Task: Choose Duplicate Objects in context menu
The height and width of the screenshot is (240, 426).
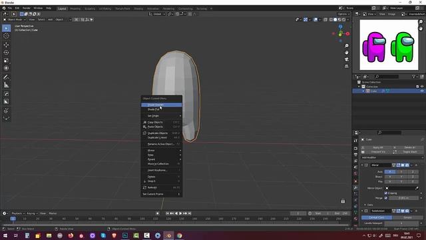Action: click(x=162, y=133)
